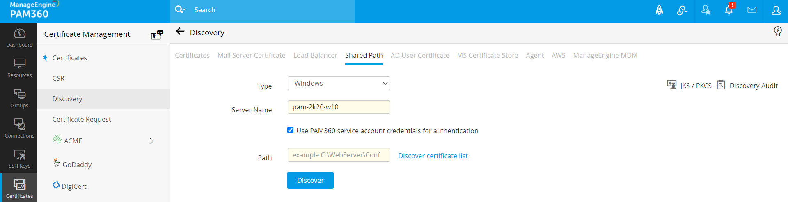
Task: Select the Shared Path tab
Action: coord(364,55)
